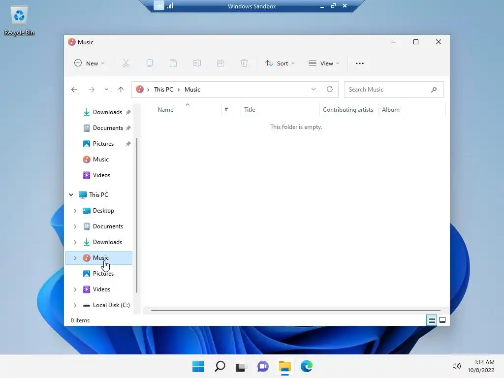This screenshot has width=504, height=378.
Task: Open the Windows Start menu
Action: click(198, 366)
